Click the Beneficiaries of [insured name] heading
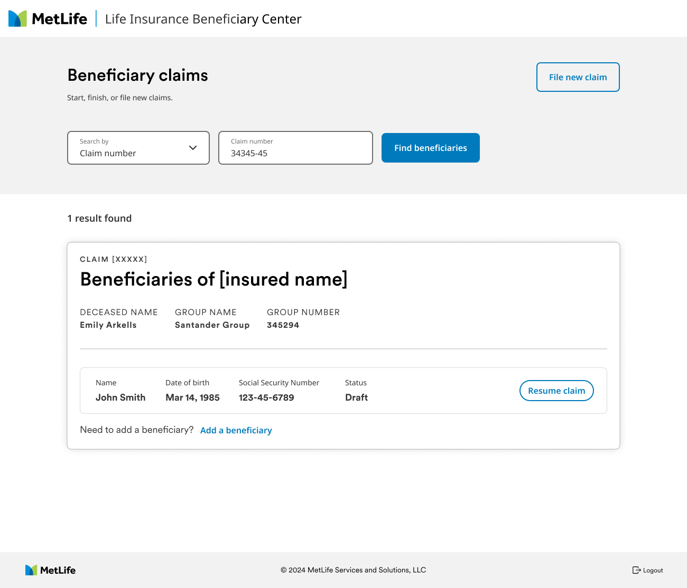 [214, 279]
